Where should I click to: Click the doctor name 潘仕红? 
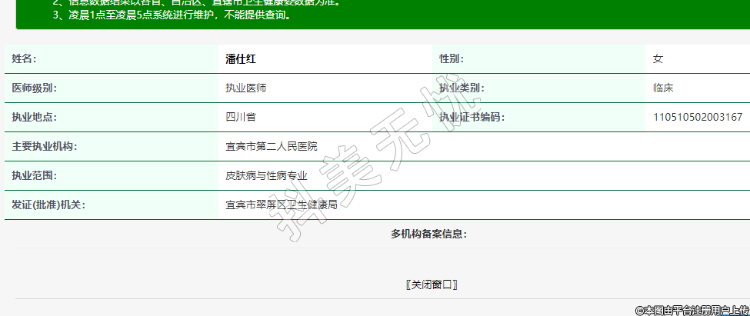click(x=240, y=58)
